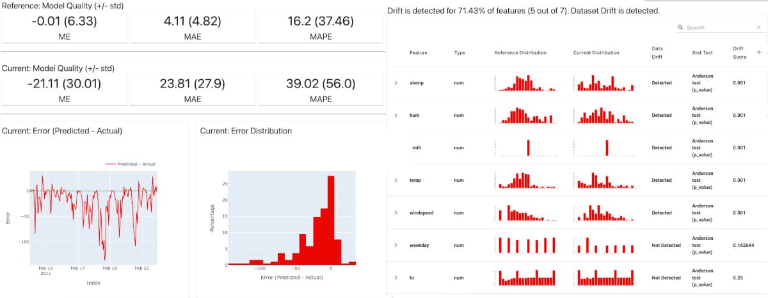The width and height of the screenshot is (768, 298).
Task: Click reference ME value -0.01 (6.33)
Action: click(64, 21)
